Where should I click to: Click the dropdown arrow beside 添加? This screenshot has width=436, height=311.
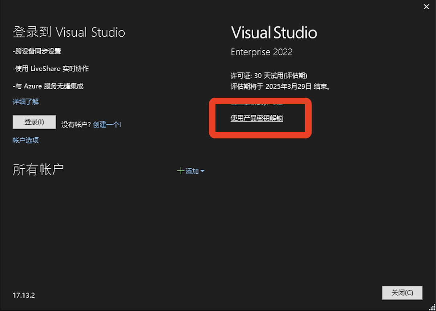(202, 171)
